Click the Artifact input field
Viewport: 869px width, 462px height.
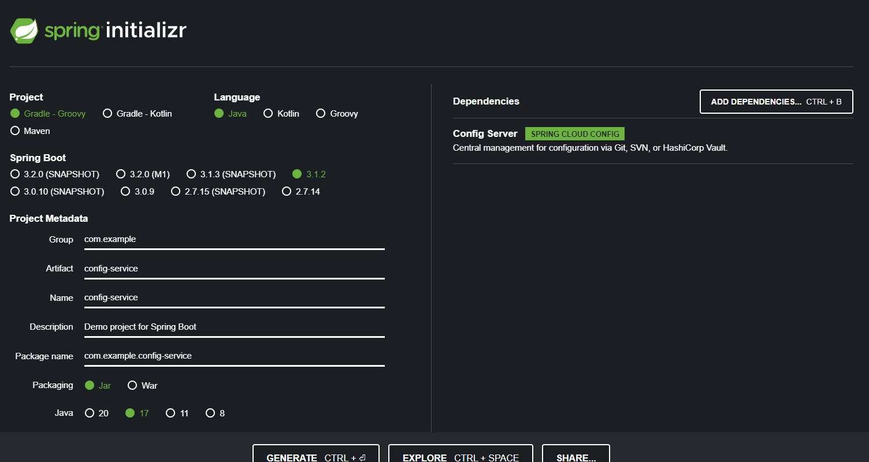click(234, 268)
